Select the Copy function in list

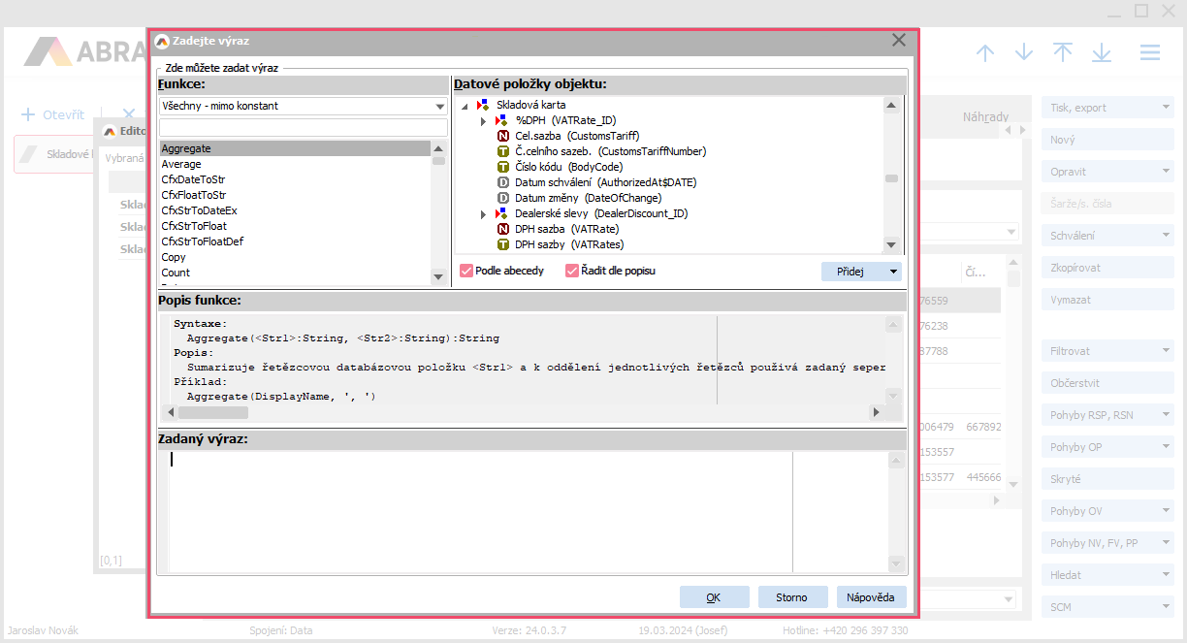pos(294,257)
